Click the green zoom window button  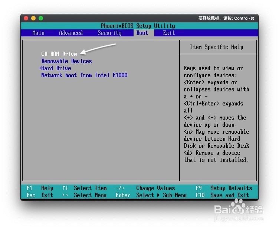coord(41,18)
